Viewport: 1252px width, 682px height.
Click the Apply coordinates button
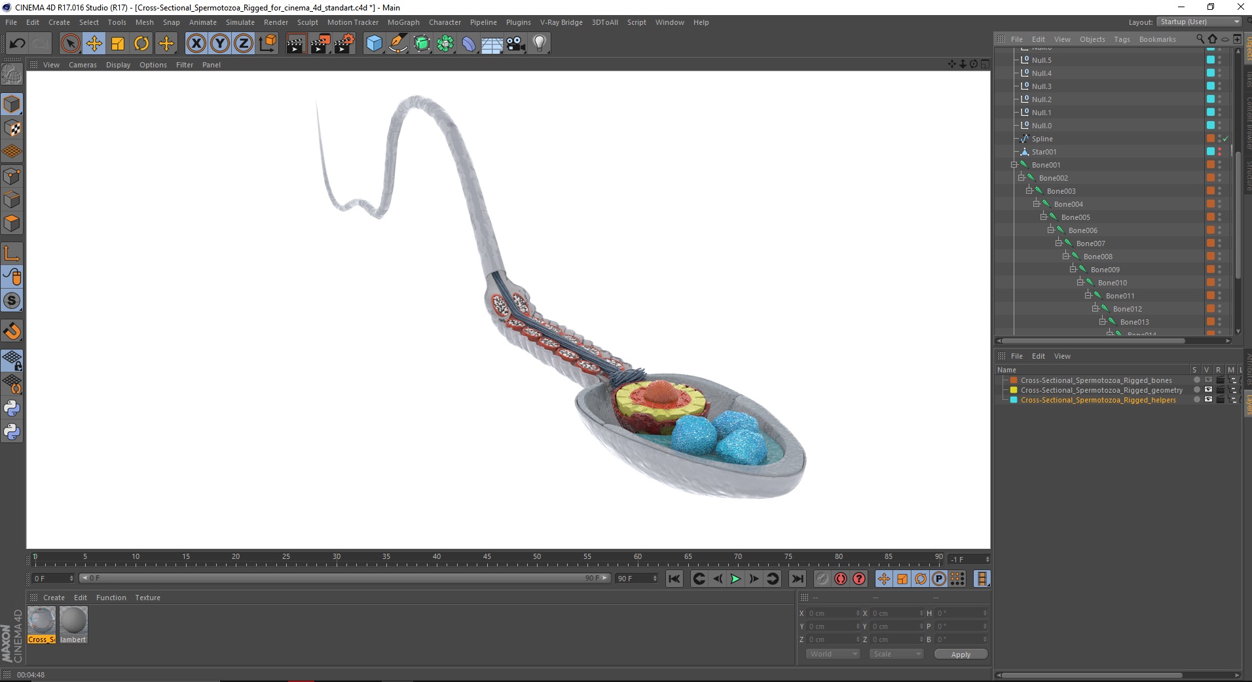(x=961, y=655)
